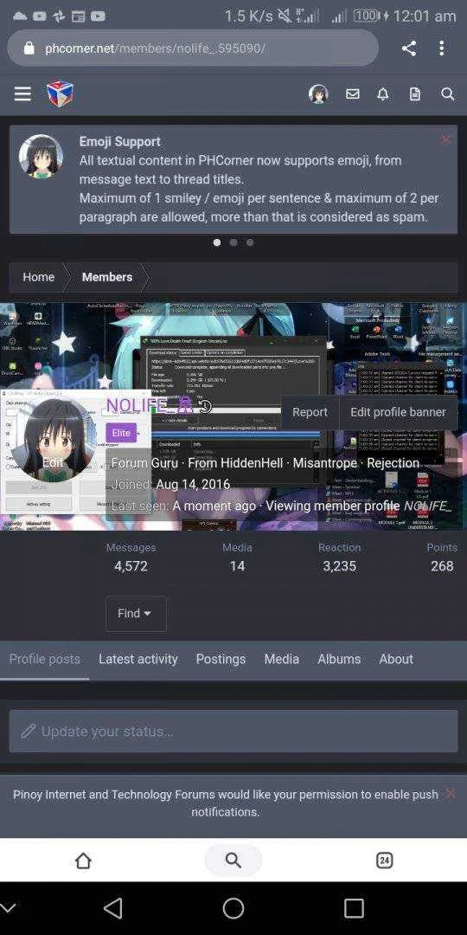Image resolution: width=467 pixels, height=935 pixels.
Task: Click the Emoji Support notice title
Action: 119,141
